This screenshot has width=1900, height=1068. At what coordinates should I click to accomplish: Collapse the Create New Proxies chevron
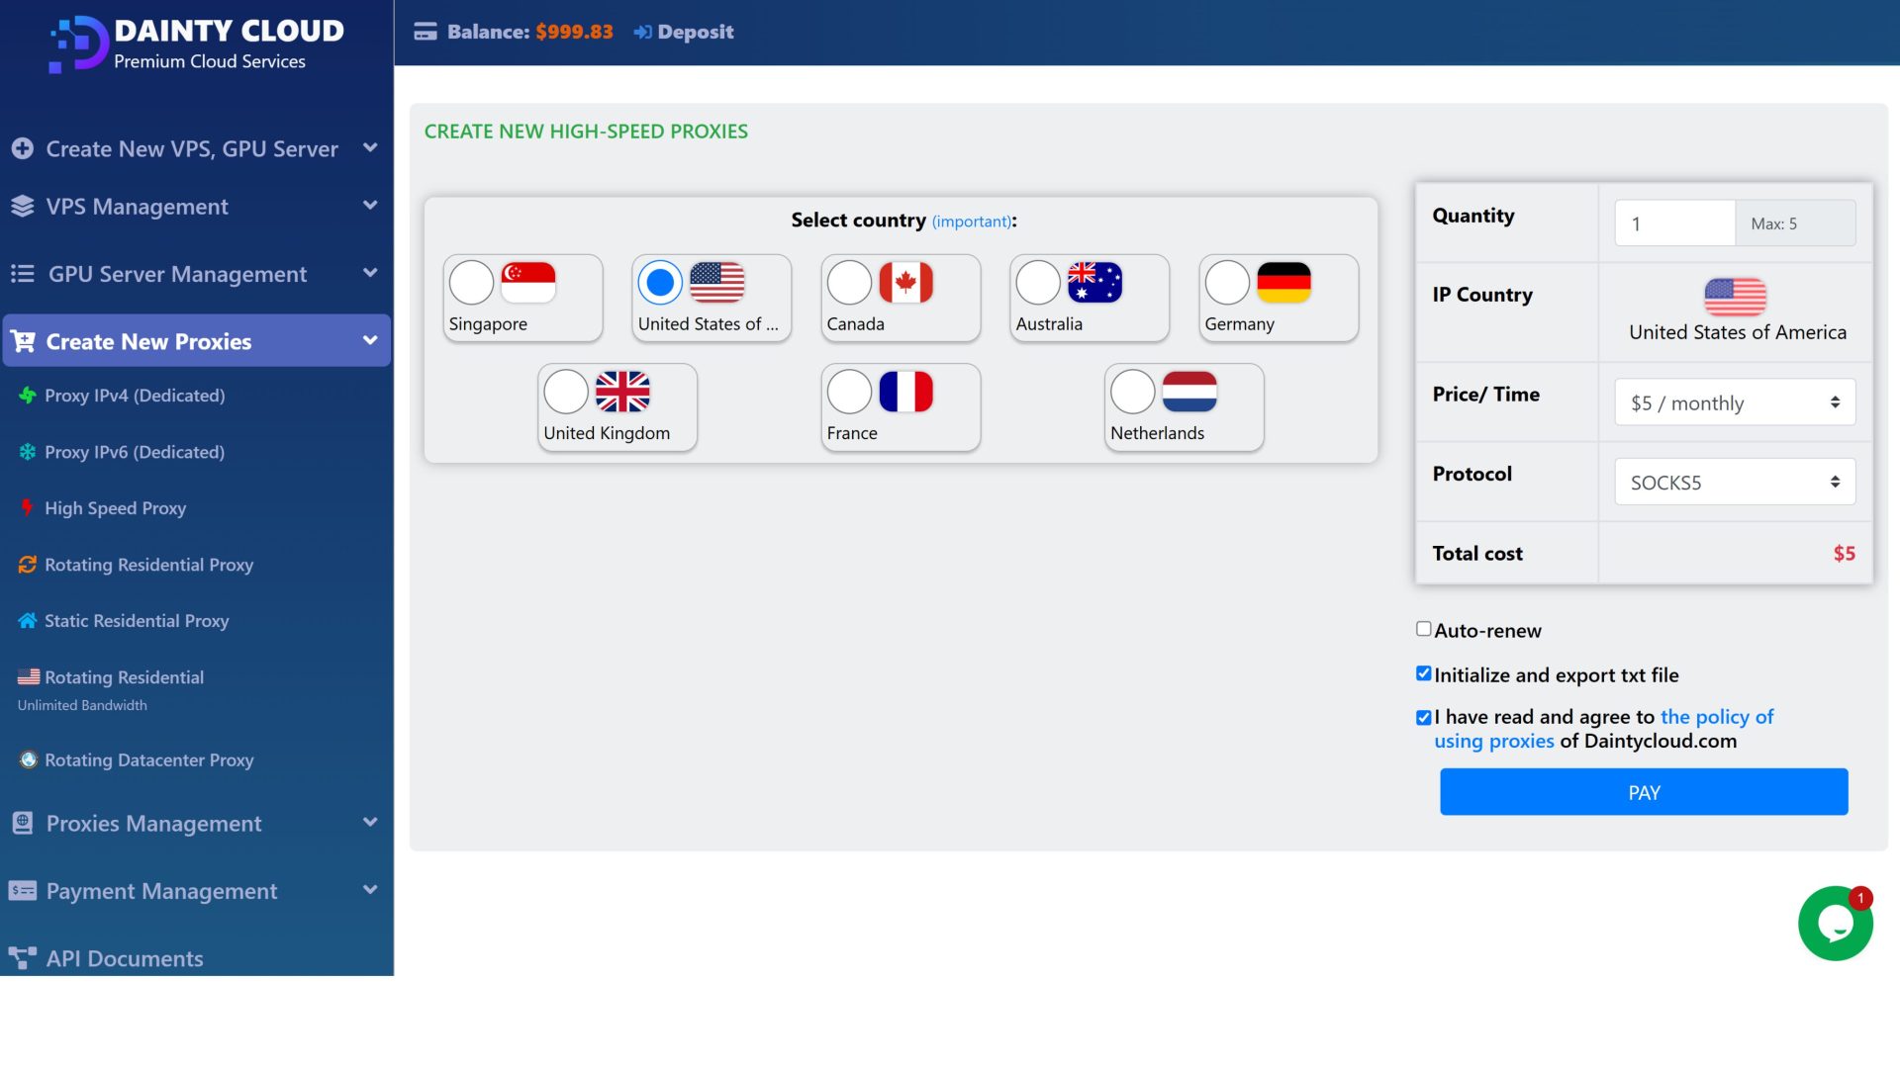[370, 340]
